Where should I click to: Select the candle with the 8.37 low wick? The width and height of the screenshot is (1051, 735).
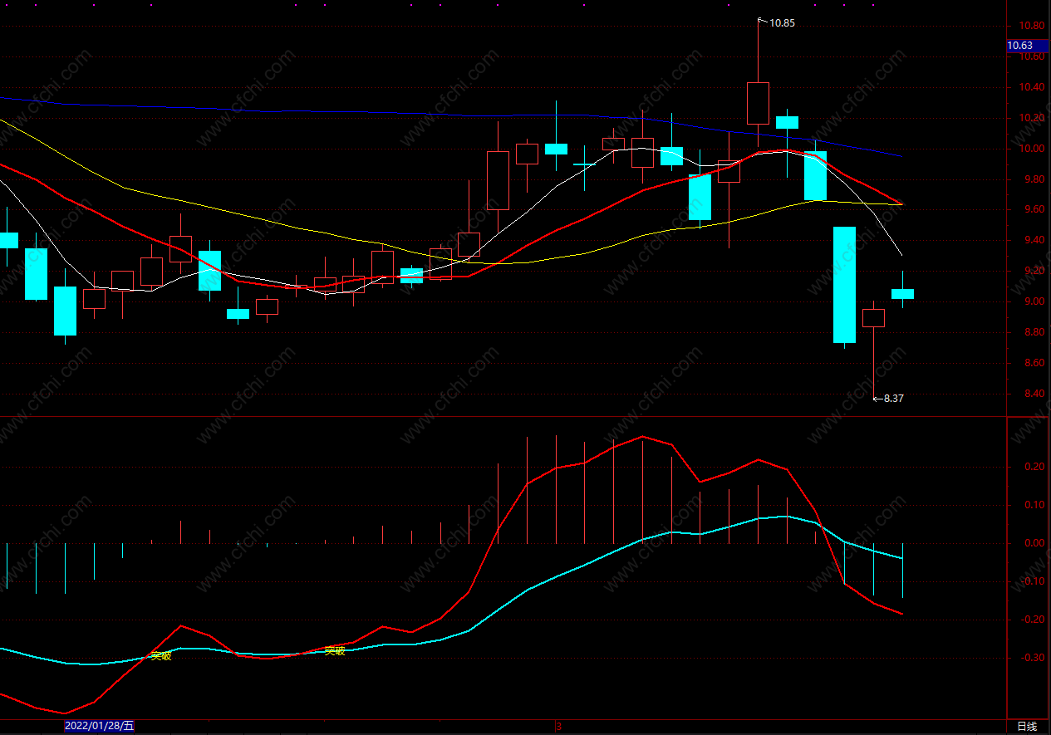coord(873,318)
